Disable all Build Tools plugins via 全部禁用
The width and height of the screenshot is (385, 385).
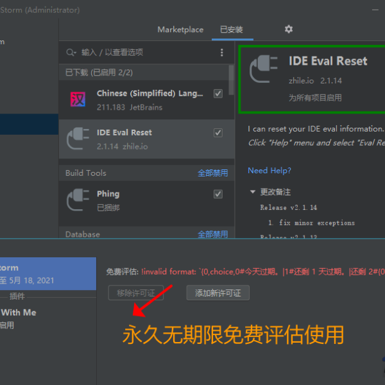tap(212, 173)
